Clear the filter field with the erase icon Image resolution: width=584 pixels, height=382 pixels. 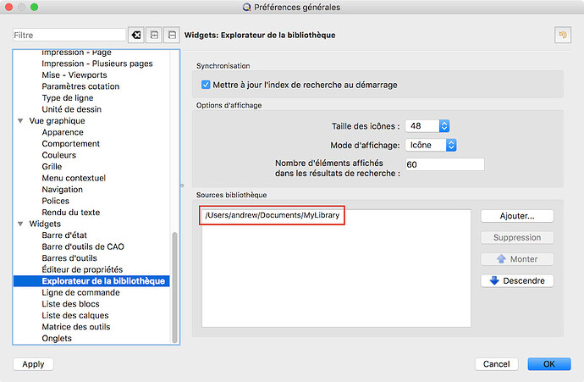click(x=135, y=35)
